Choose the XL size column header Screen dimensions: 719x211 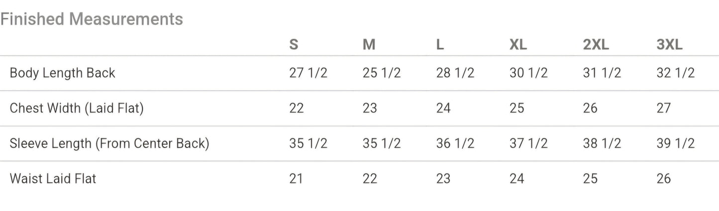point(518,45)
